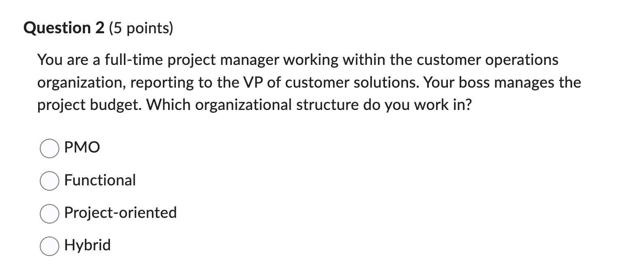Click the Hybrid answer label
The width and height of the screenshot is (644, 271).
(87, 245)
